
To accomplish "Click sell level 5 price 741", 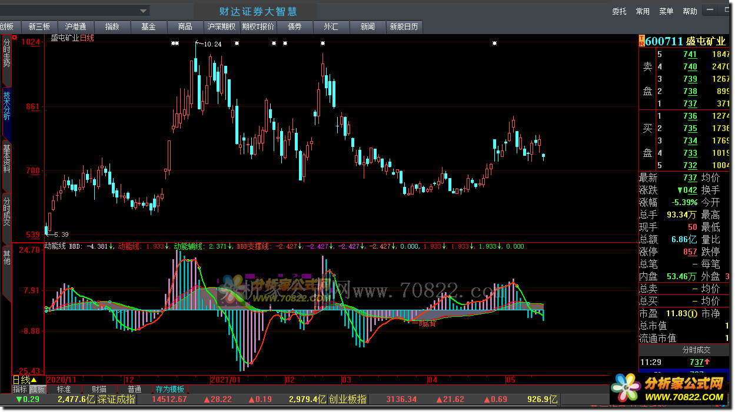I will point(690,54).
